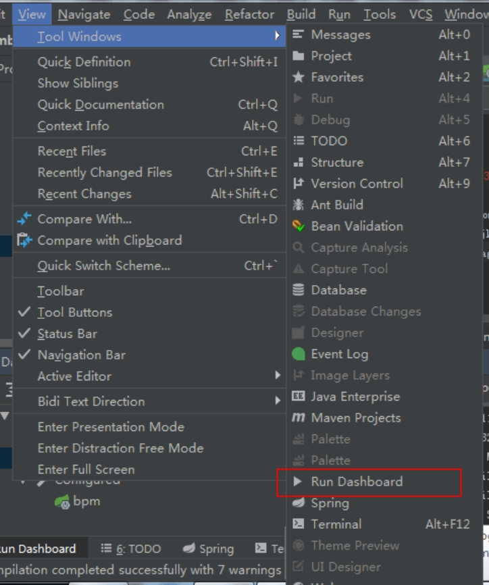Click the Bean Validation icon
Image resolution: width=489 pixels, height=585 pixels.
[298, 226]
